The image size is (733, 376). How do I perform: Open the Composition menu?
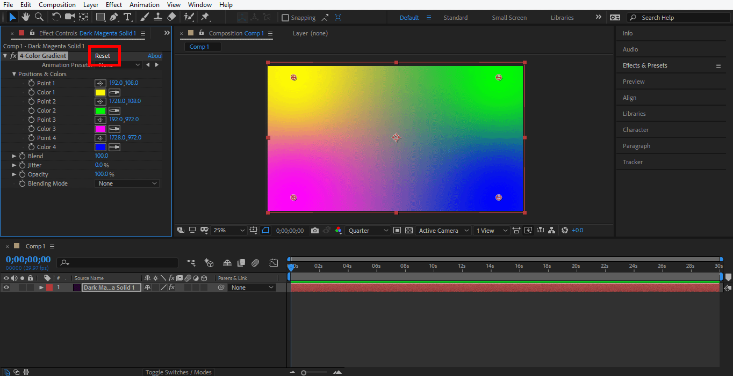coord(57,5)
